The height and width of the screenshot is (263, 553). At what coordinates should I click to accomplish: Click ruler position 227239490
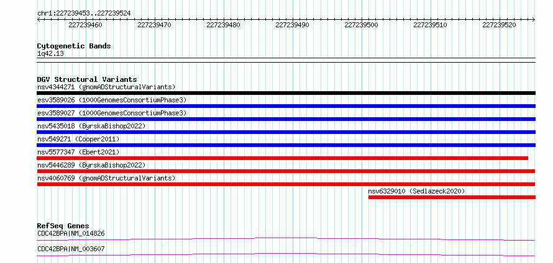tap(293, 25)
